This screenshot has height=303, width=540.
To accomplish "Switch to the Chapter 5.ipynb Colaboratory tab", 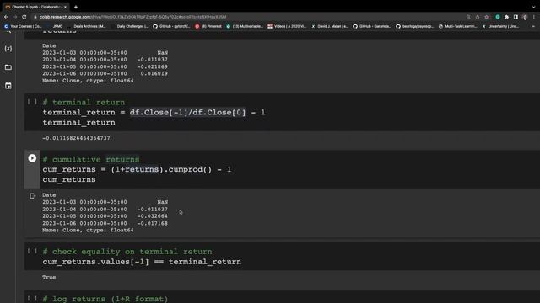I will pos(35,7).
